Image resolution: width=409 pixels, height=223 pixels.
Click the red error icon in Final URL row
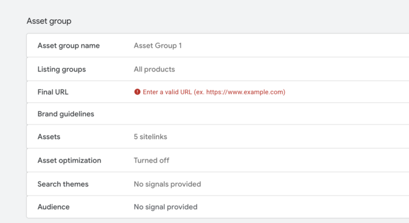pyautogui.click(x=137, y=92)
